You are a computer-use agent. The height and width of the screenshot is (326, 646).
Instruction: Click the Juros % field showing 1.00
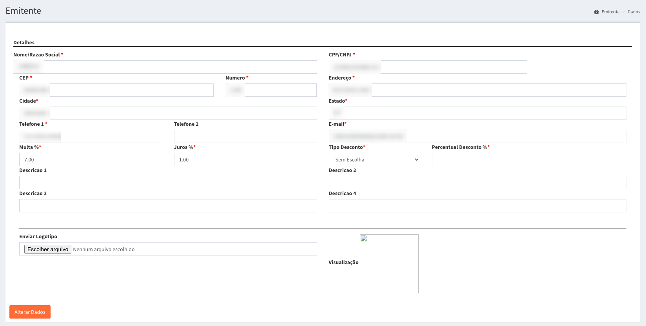pos(245,159)
